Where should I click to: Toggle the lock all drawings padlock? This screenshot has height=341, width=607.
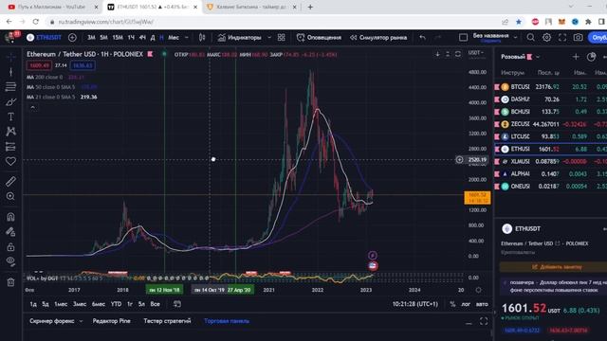(x=10, y=246)
